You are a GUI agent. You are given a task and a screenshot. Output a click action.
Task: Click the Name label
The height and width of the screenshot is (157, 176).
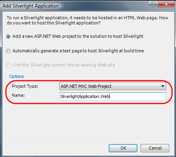click(18, 95)
